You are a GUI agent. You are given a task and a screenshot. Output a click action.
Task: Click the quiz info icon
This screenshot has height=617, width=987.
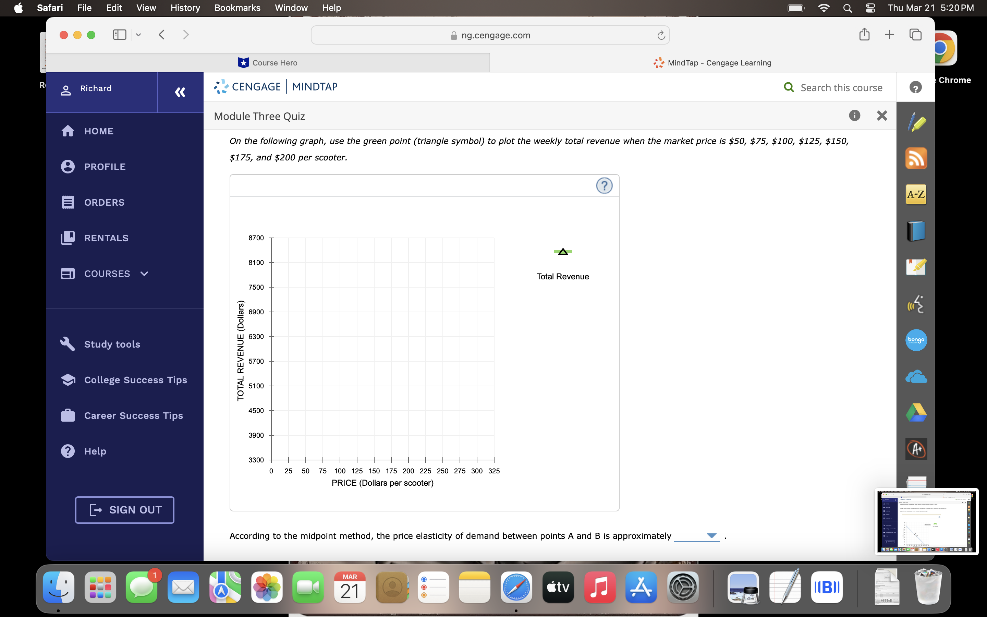pyautogui.click(x=854, y=116)
